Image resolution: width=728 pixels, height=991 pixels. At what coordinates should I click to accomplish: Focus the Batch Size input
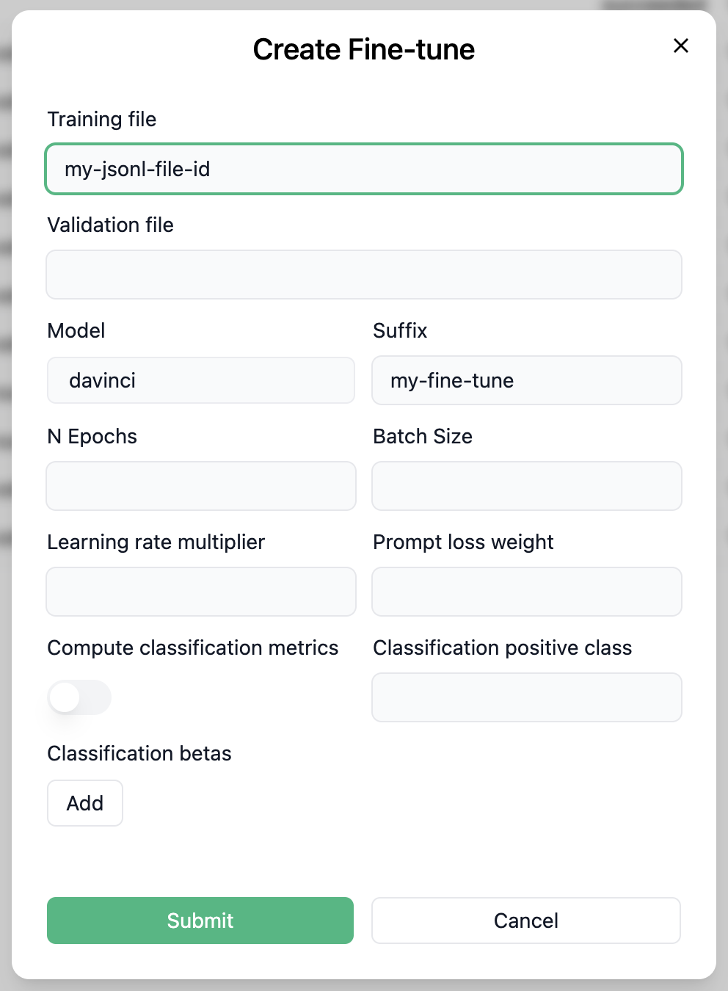(x=526, y=486)
